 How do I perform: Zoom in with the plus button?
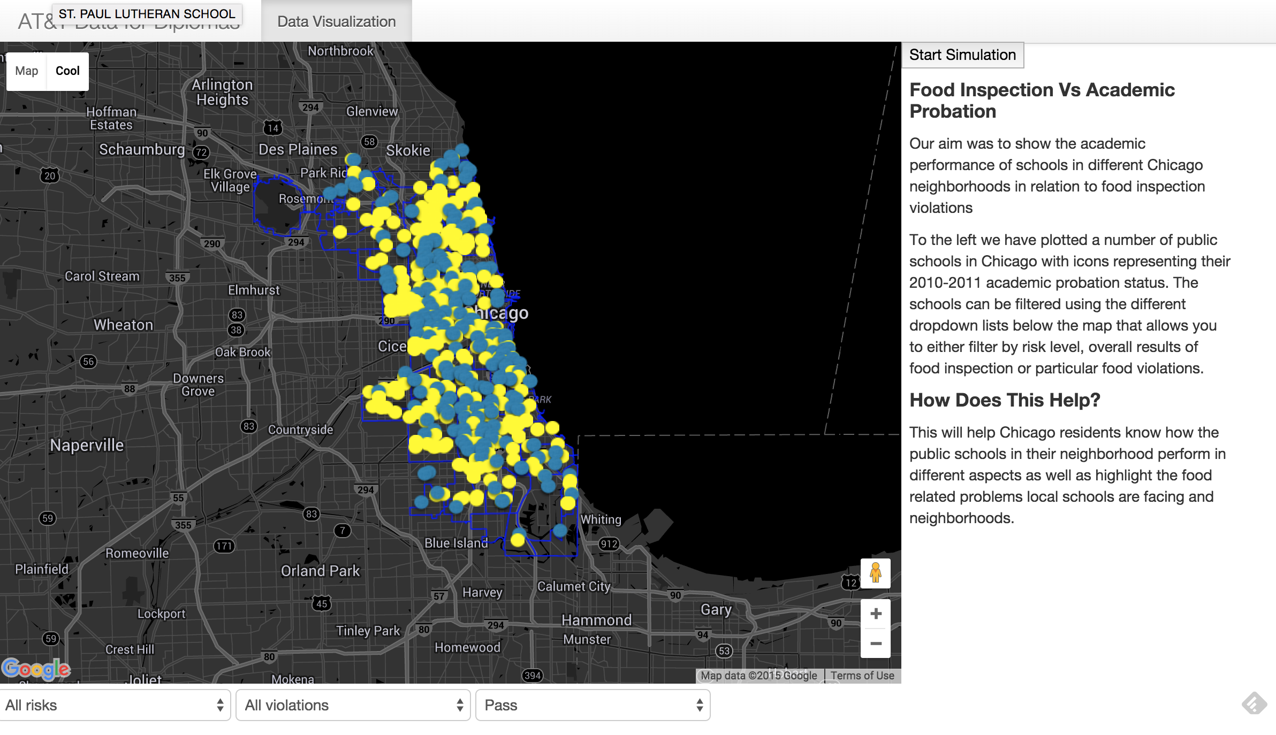tap(875, 614)
